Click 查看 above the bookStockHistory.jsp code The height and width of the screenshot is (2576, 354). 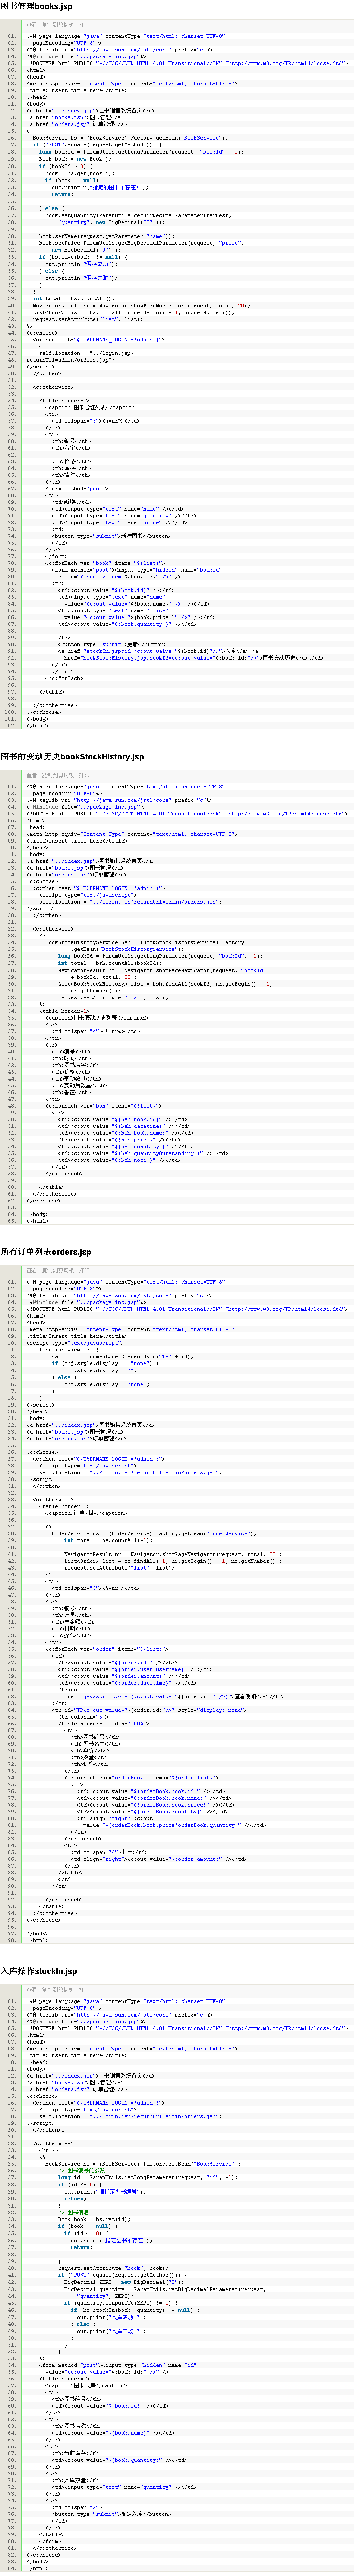[x=31, y=774]
